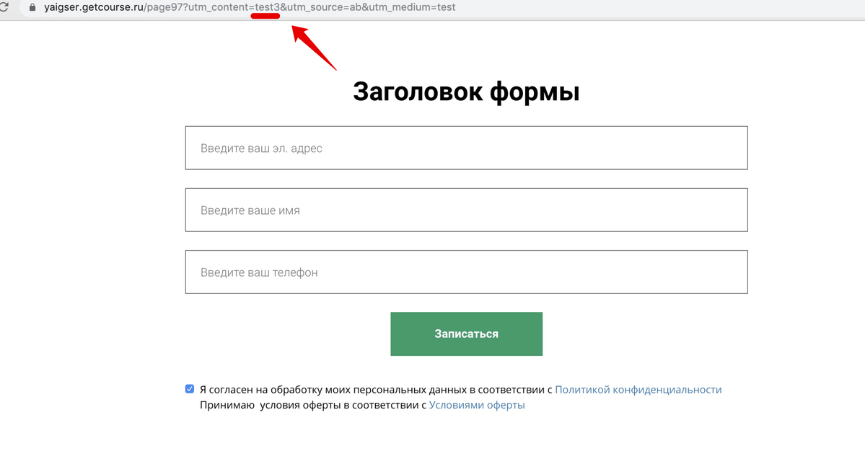Focus the phone number input field

coord(466,272)
